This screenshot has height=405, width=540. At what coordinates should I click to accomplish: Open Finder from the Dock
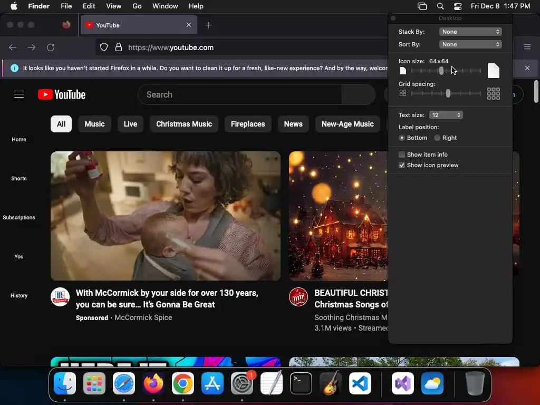pos(65,383)
